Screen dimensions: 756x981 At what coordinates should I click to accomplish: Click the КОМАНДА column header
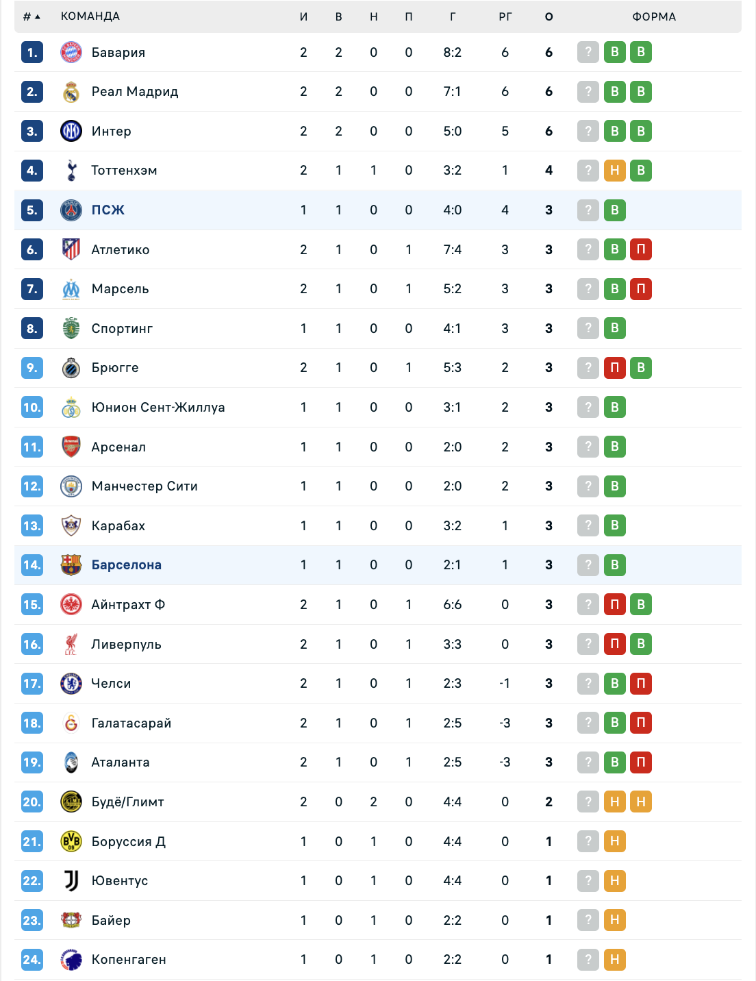click(x=90, y=16)
